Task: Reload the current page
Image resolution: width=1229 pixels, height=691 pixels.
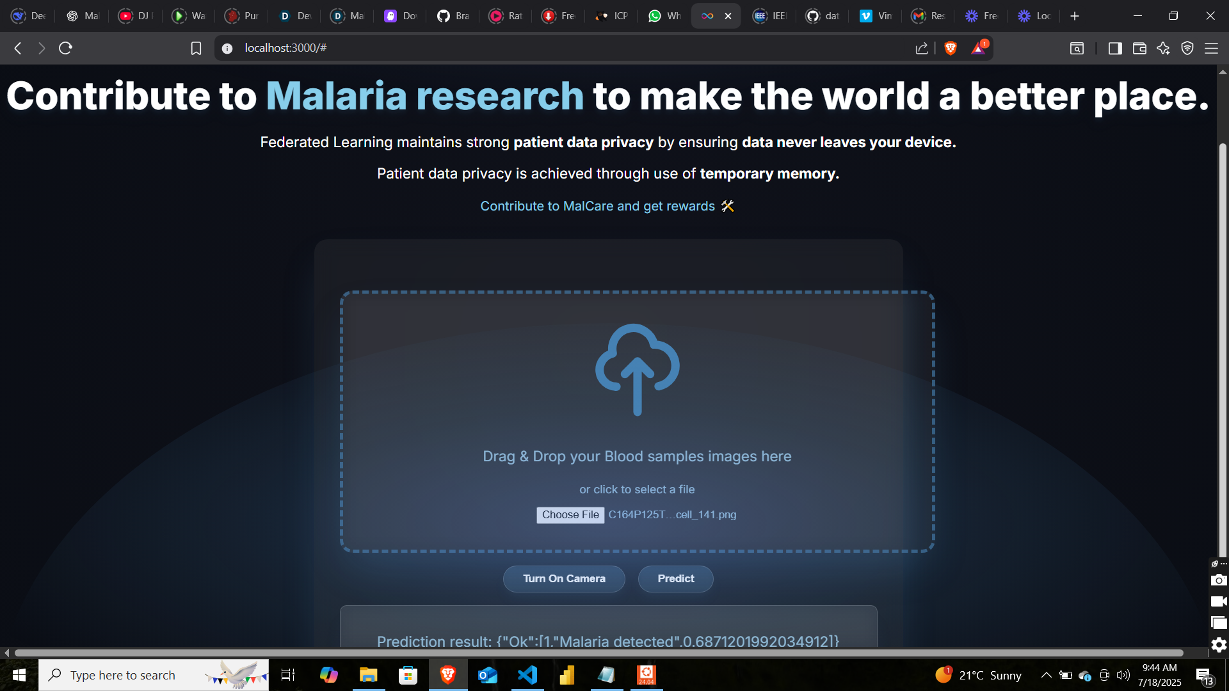Action: (x=65, y=48)
